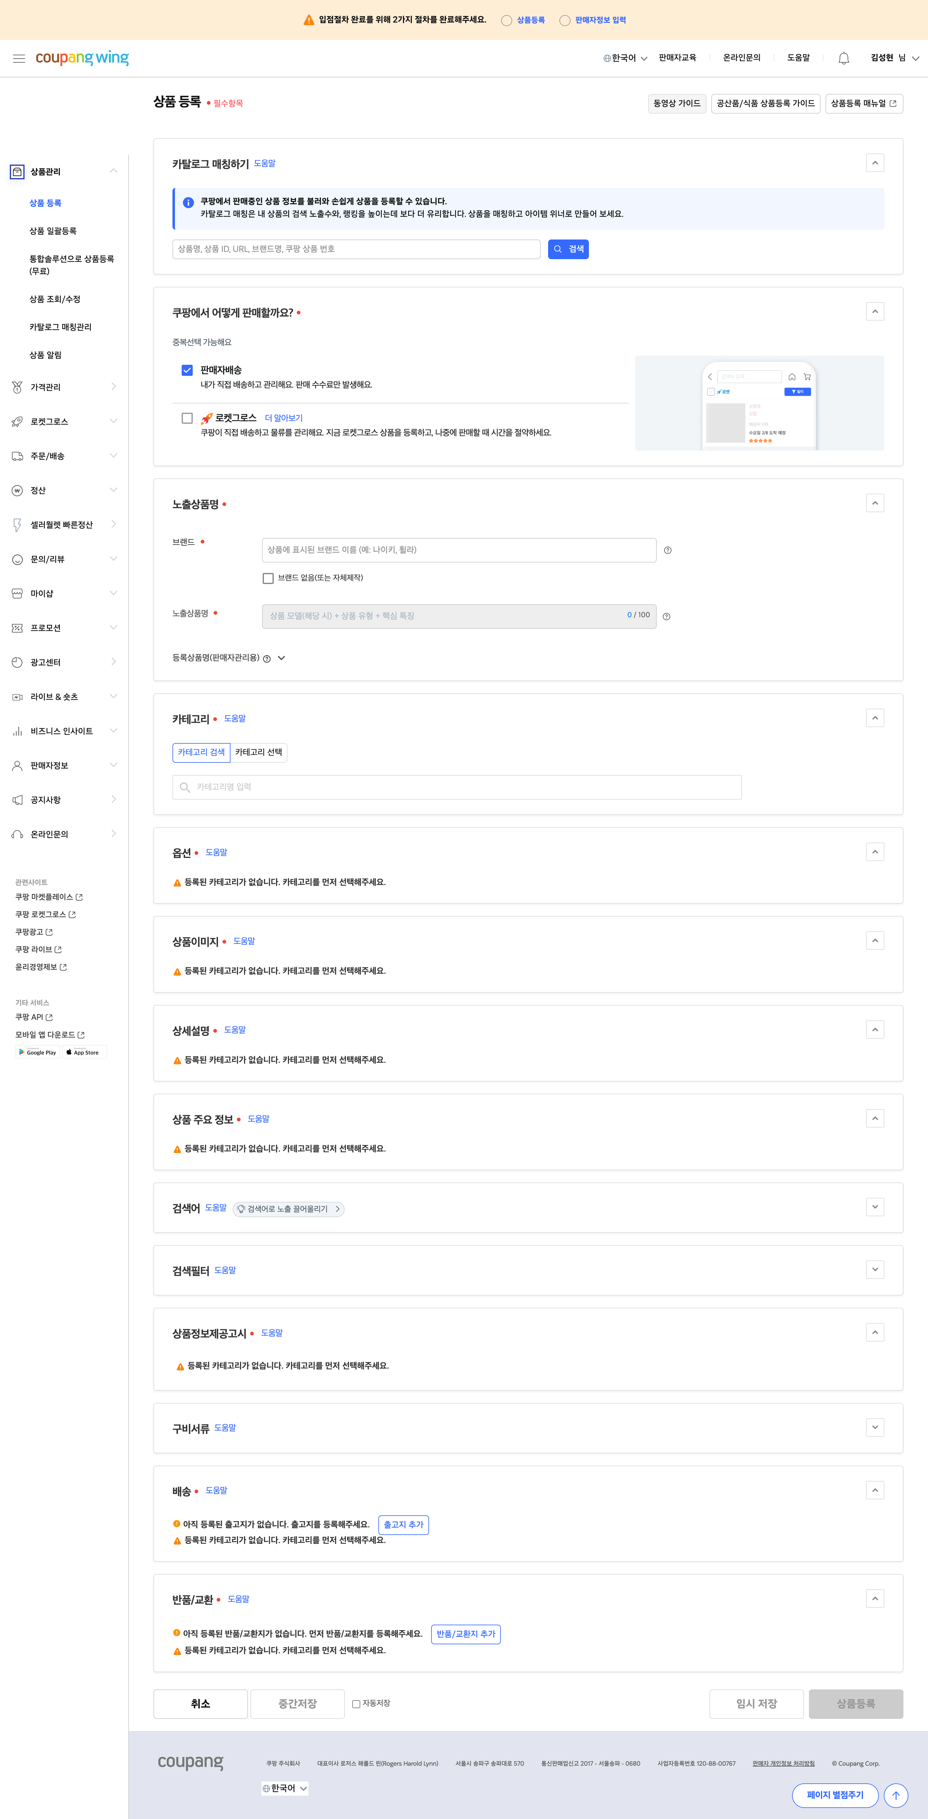Click the 가격관리 medal icon
This screenshot has width=928, height=1819.
(x=17, y=387)
